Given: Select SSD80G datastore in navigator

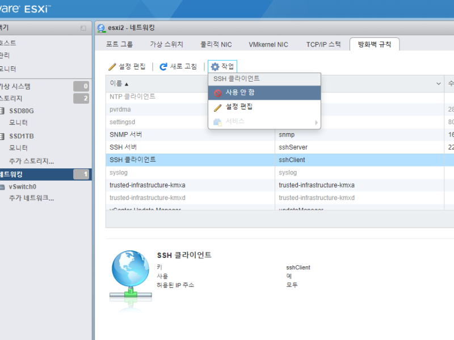Looking at the screenshot, I should coord(22,110).
